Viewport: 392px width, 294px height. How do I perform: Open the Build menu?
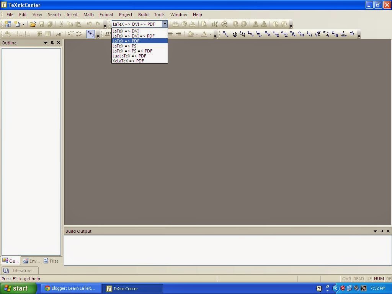(143, 14)
